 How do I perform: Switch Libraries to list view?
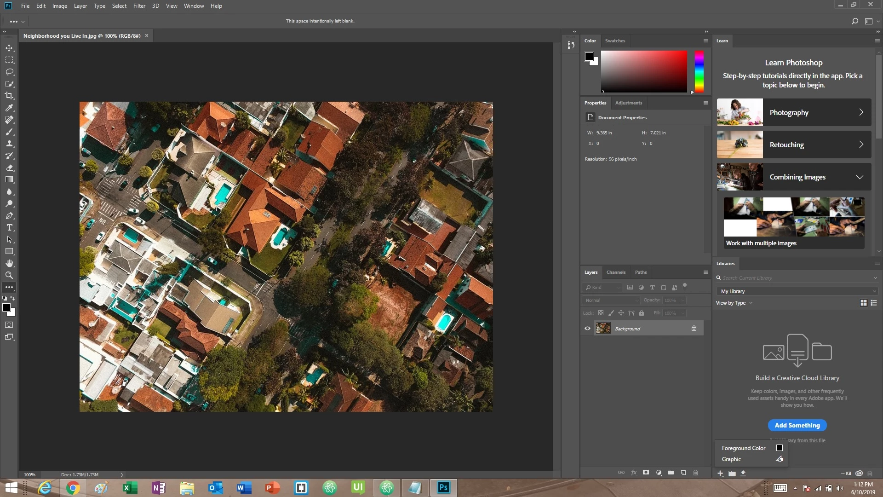point(874,303)
